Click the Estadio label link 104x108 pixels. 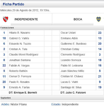coord(56,104)
